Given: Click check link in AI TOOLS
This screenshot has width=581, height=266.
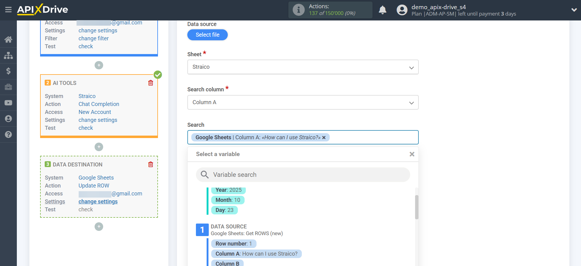Looking at the screenshot, I should coord(86,128).
